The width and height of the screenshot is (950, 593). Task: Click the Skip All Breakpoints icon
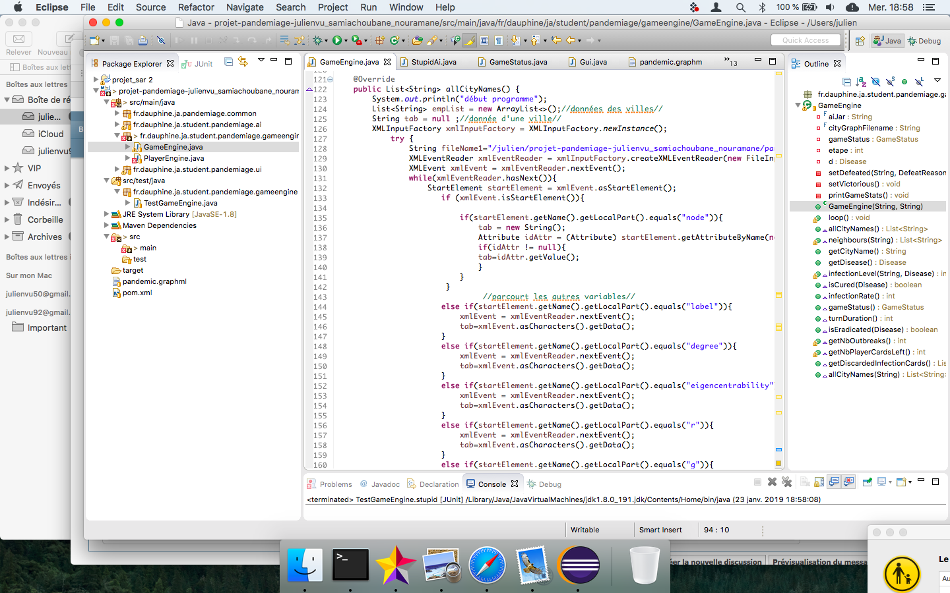(x=161, y=40)
